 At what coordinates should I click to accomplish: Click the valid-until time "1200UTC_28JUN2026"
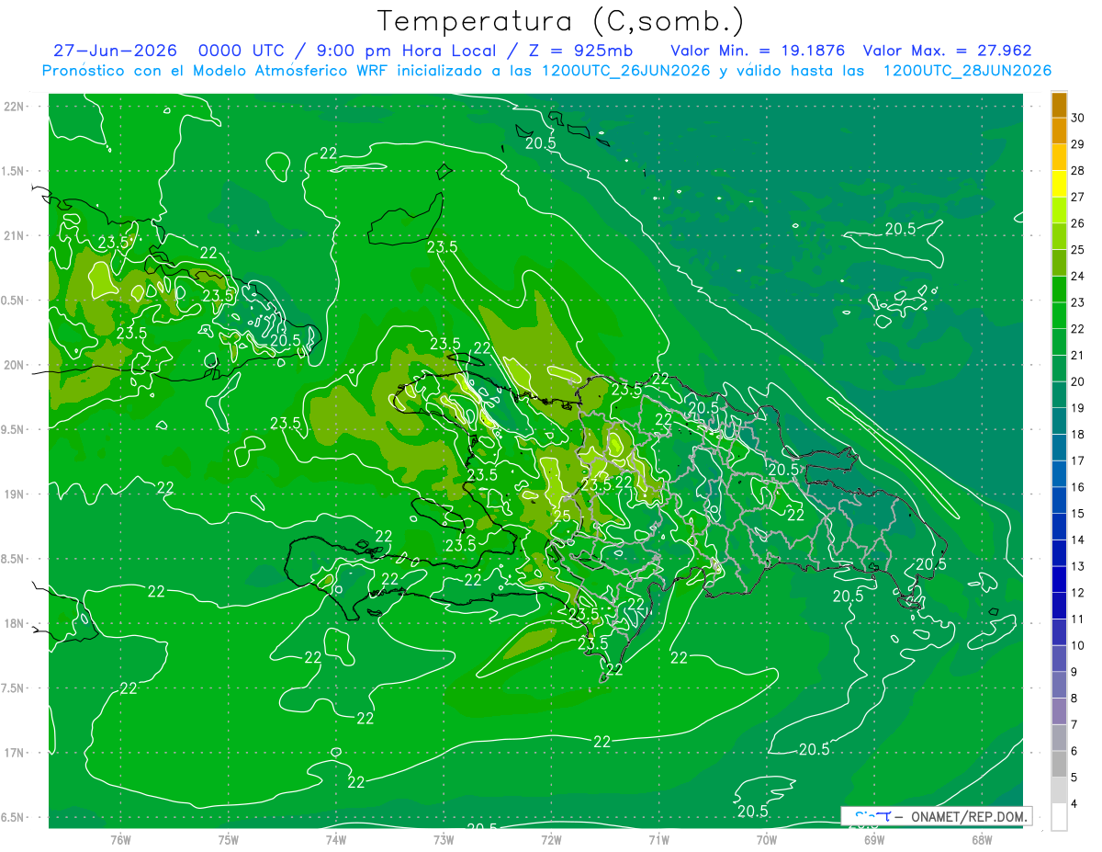pyautogui.click(x=967, y=71)
